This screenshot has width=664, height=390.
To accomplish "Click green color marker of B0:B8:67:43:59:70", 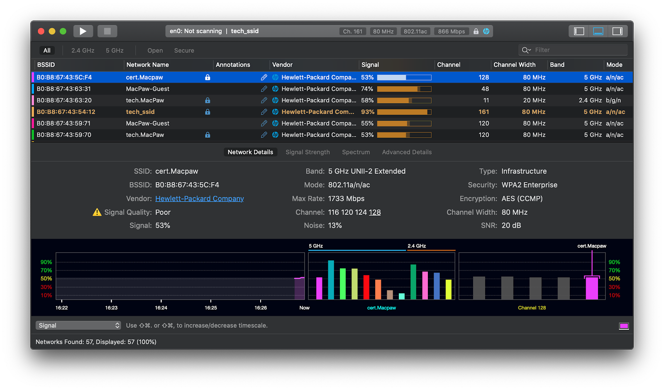I will coord(33,135).
